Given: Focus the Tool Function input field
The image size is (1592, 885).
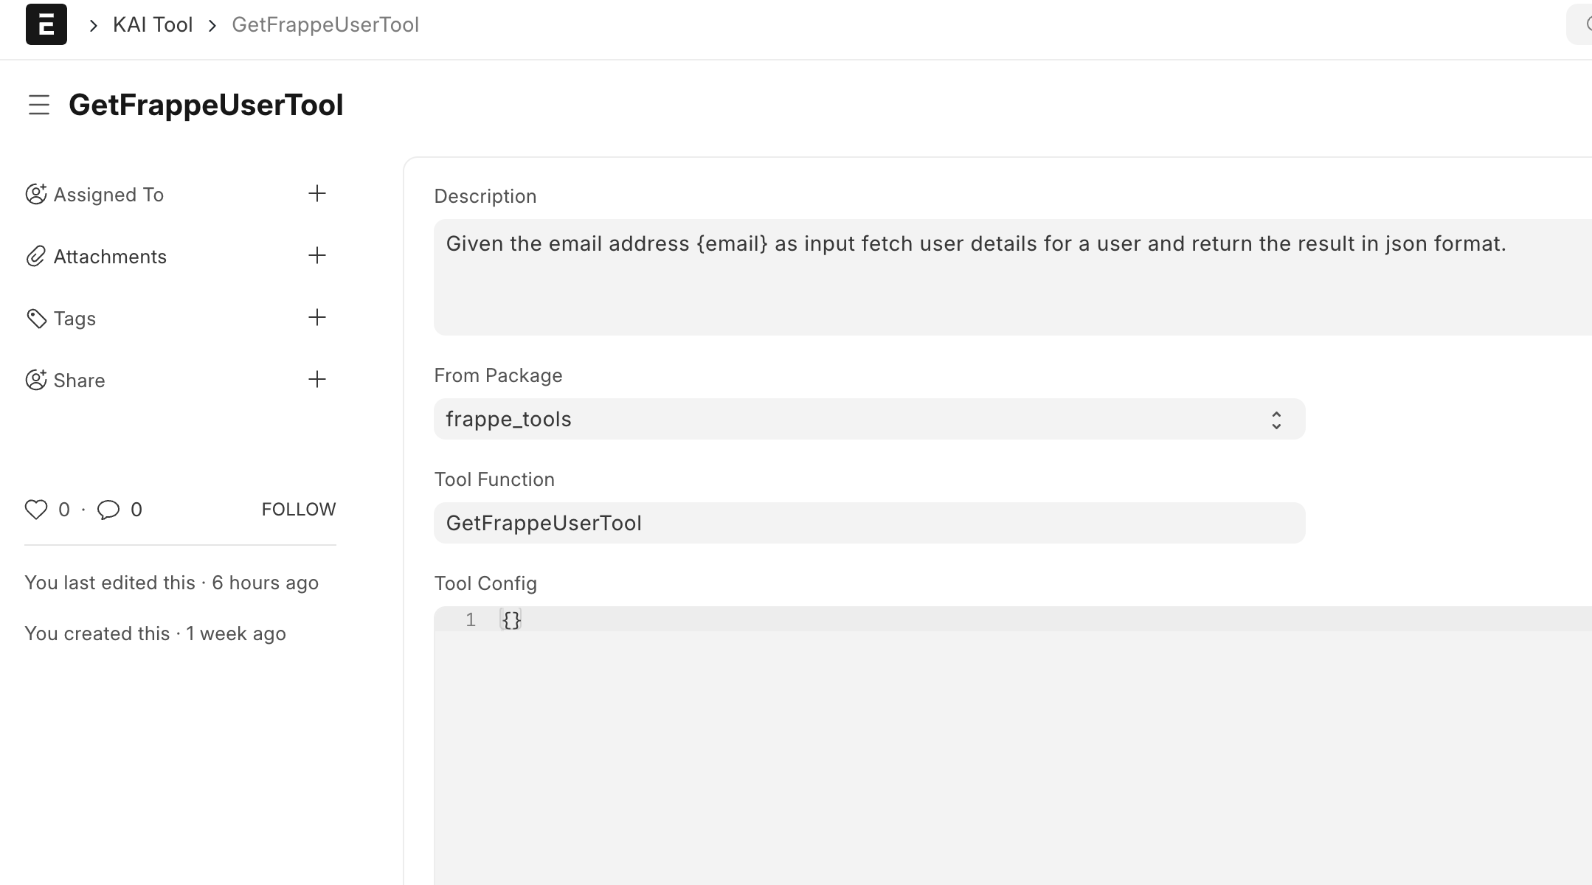Looking at the screenshot, I should pos(869,523).
